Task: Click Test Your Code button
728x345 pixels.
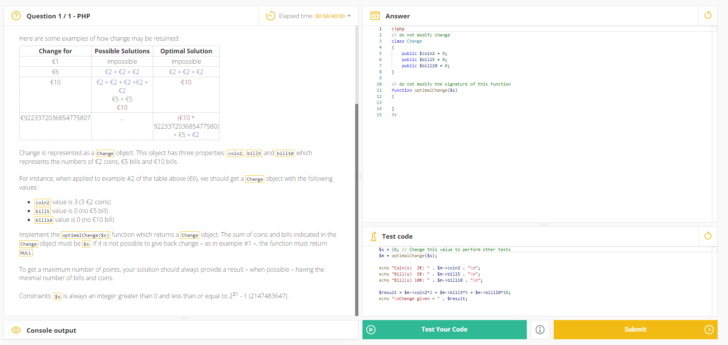Action: [x=445, y=329]
